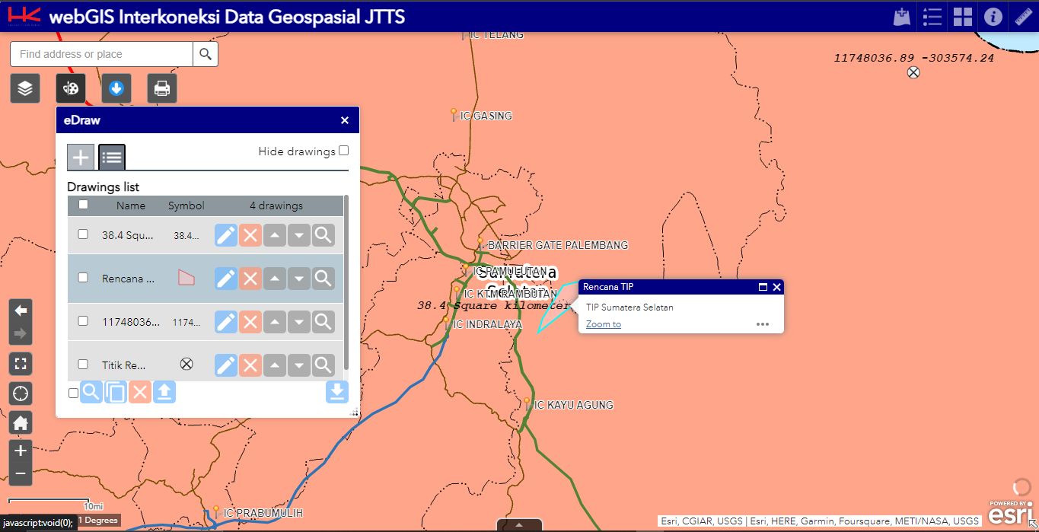Zoom to the Rencana drawing
Image resolution: width=1039 pixels, height=532 pixels.
tap(323, 279)
